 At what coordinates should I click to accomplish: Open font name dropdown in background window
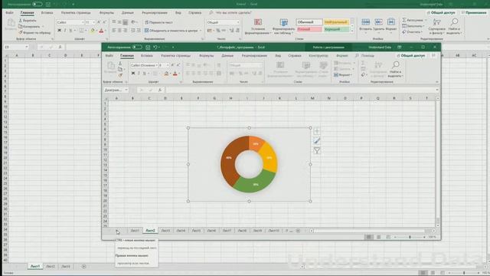(83, 22)
